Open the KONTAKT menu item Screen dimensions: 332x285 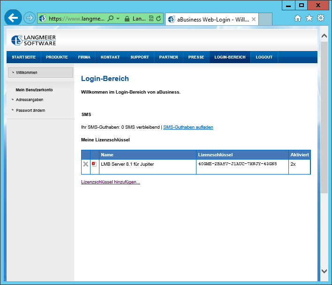tap(110, 57)
